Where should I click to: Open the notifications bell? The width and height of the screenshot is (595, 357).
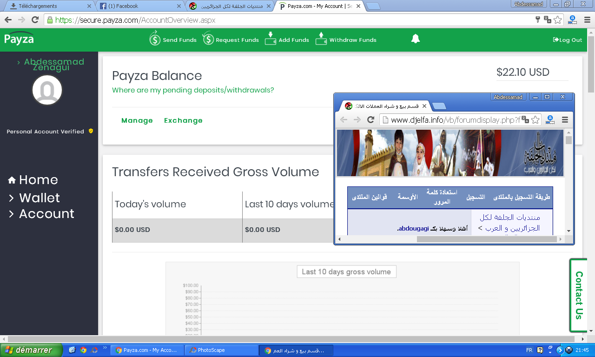(416, 39)
